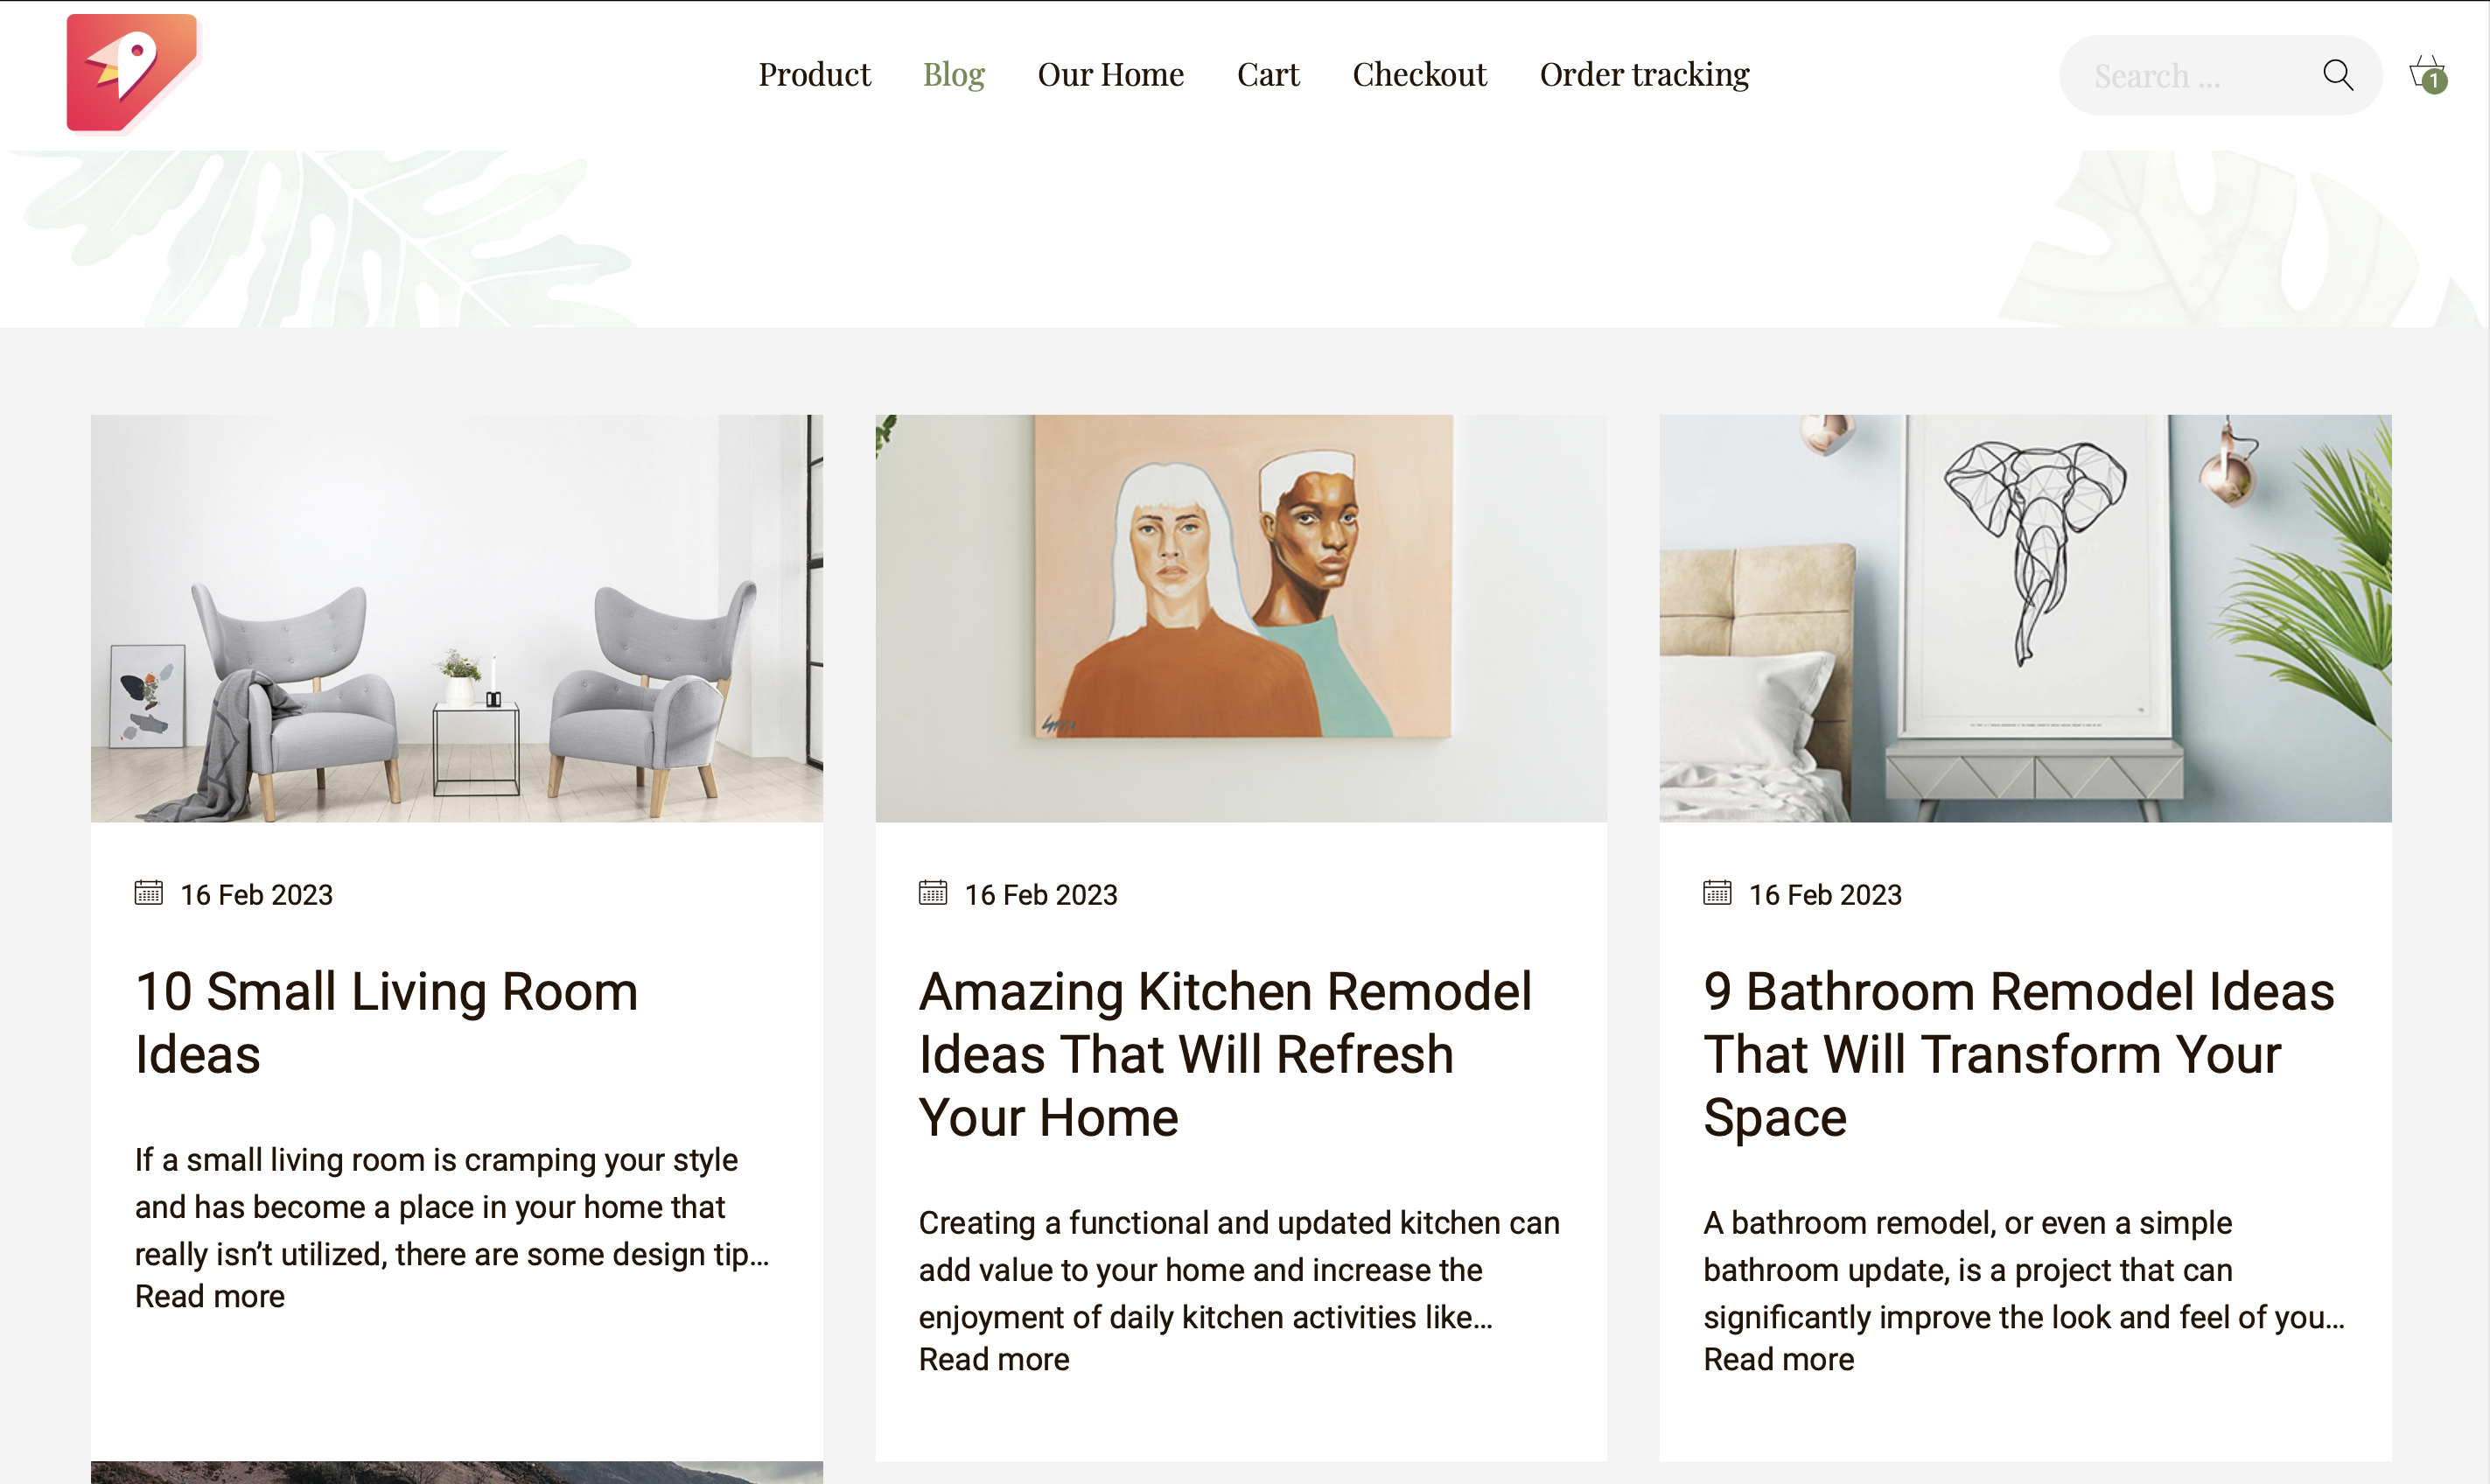Click calendar icon on living room post
Viewport: 2490px width, 1484px height.
pos(148,893)
